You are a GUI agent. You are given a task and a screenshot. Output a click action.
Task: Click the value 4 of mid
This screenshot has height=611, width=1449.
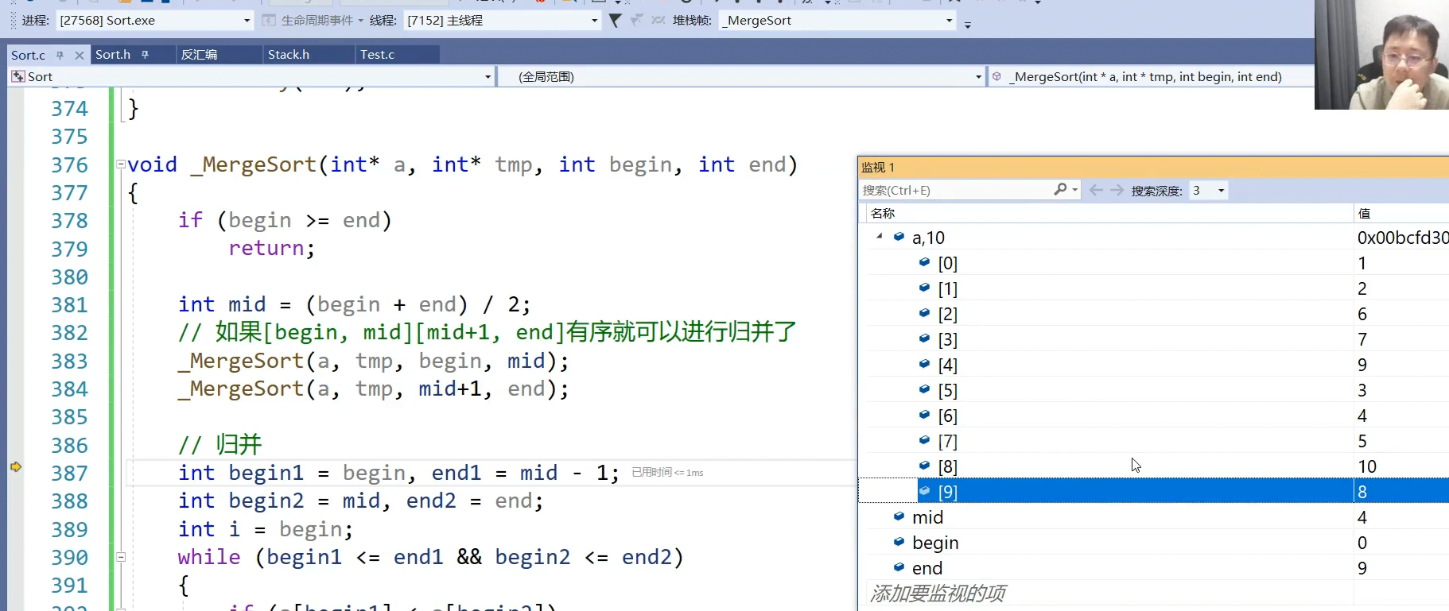1362,517
